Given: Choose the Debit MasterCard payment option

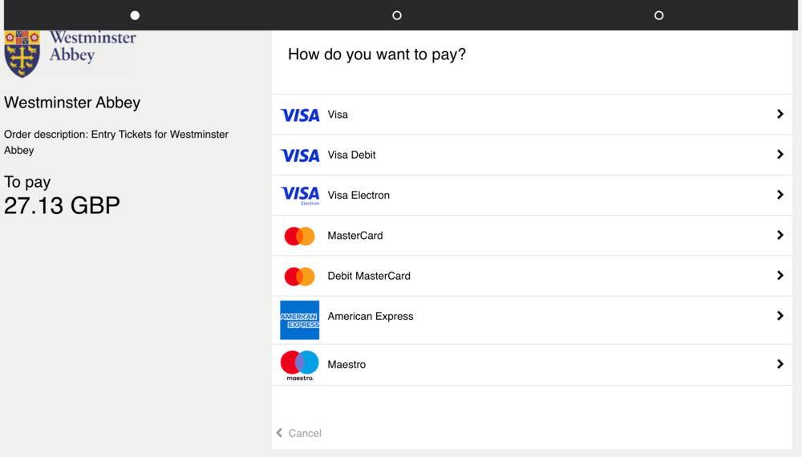Looking at the screenshot, I should click(532, 276).
